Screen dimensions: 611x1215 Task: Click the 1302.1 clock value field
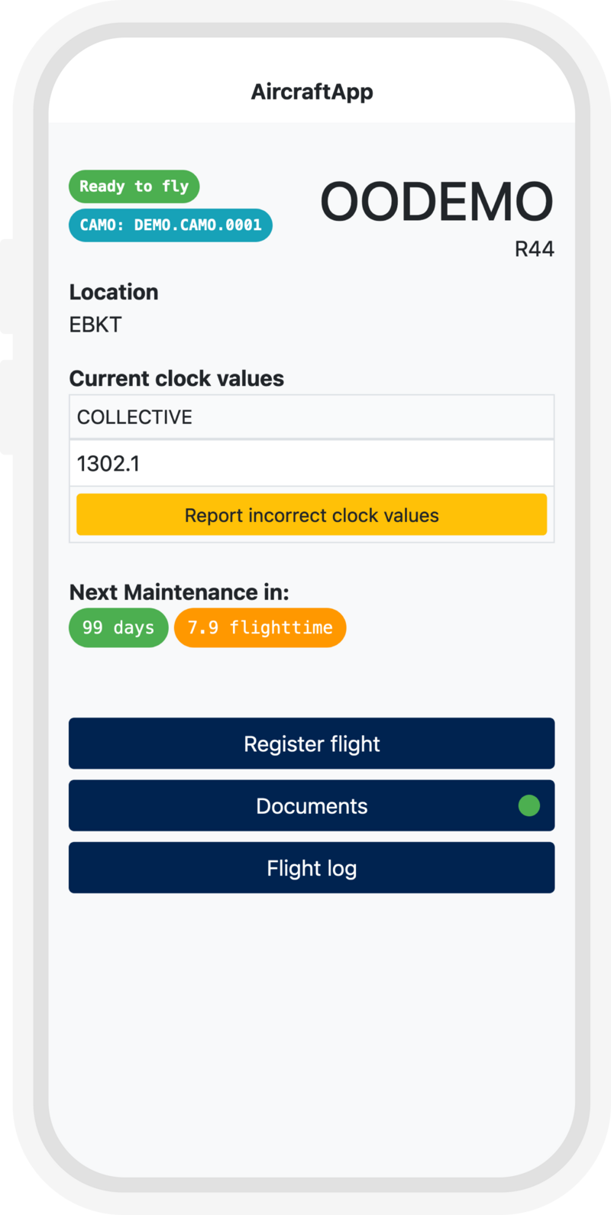coord(312,463)
